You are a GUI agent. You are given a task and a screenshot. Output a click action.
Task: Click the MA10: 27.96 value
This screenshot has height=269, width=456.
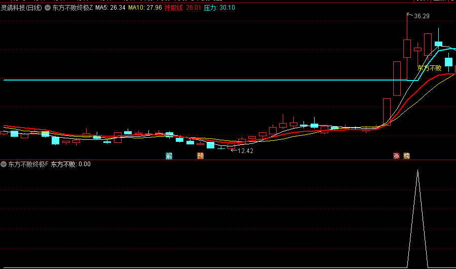[145, 8]
